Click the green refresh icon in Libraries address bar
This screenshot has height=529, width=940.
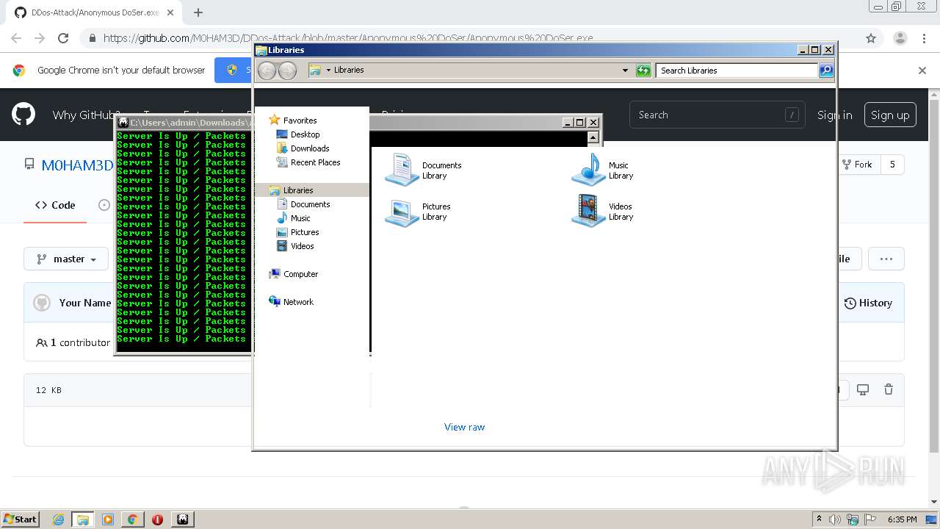click(643, 71)
